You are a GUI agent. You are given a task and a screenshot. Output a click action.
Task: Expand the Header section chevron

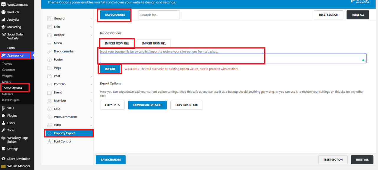pyautogui.click(x=91, y=35)
